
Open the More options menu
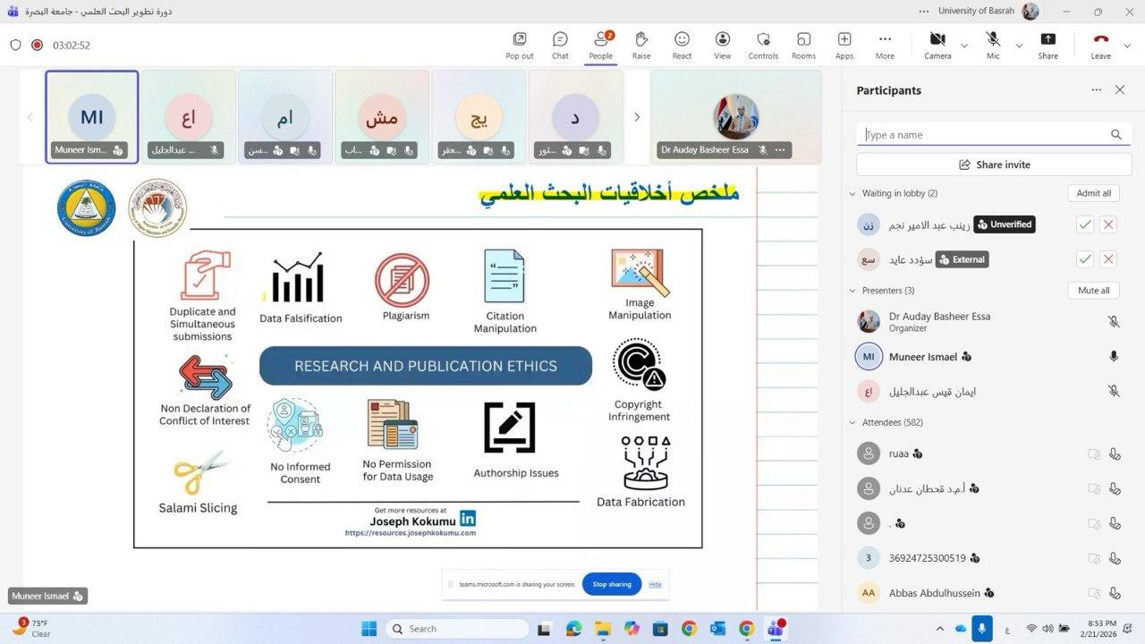pos(885,45)
